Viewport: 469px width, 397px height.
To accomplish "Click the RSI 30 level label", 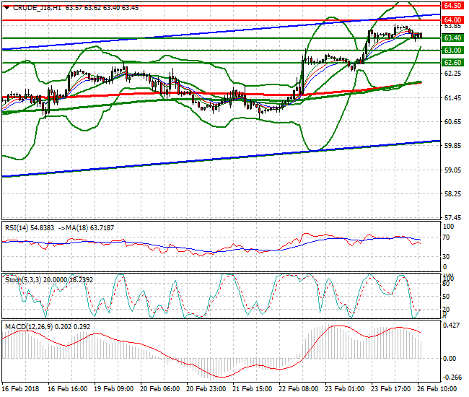I will (x=446, y=257).
